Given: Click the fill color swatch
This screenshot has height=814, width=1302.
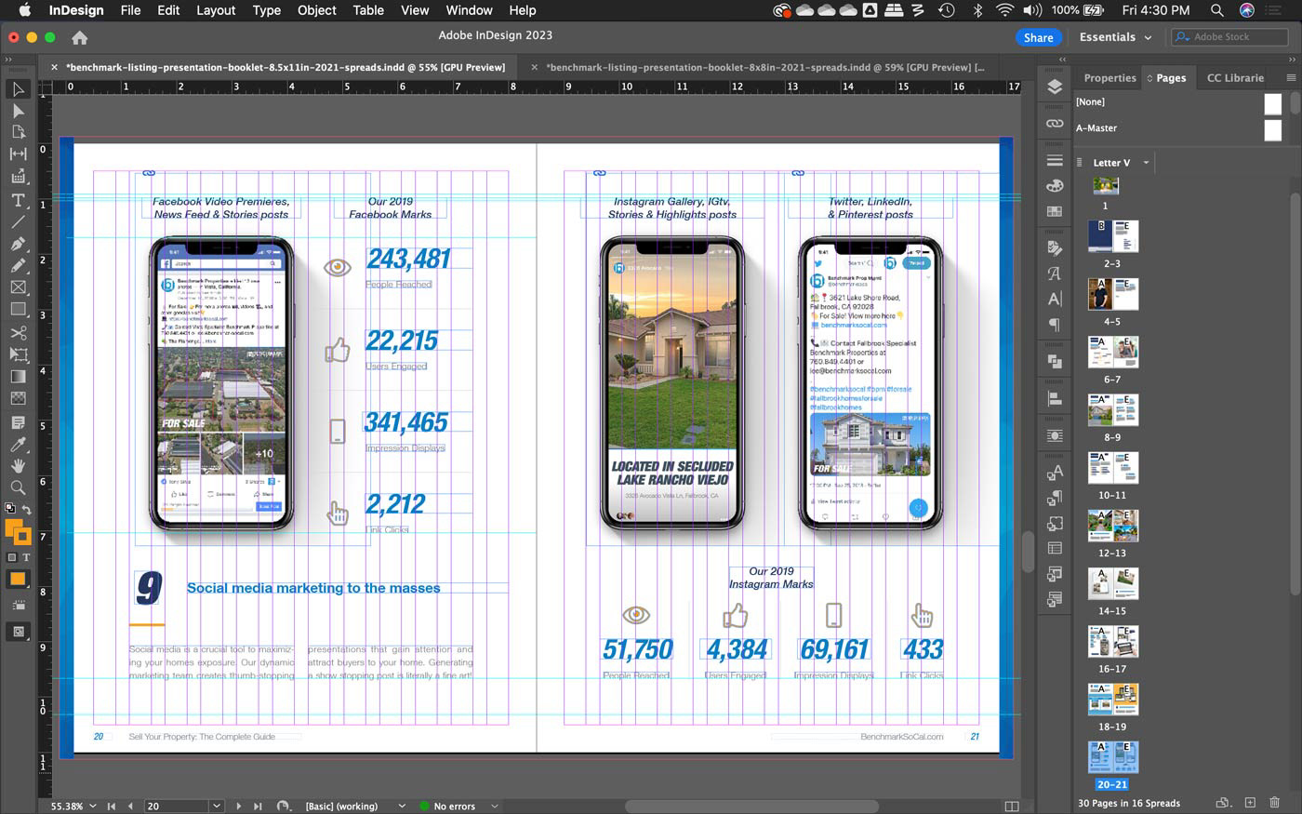Looking at the screenshot, I should [x=14, y=529].
